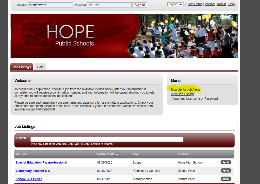Click the Menu heading
The width and height of the screenshot is (260, 184).
(176, 81)
